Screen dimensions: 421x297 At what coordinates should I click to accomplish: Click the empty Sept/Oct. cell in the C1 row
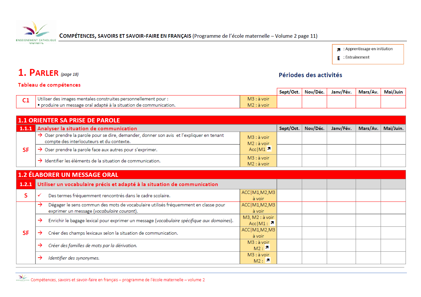coord(289,102)
